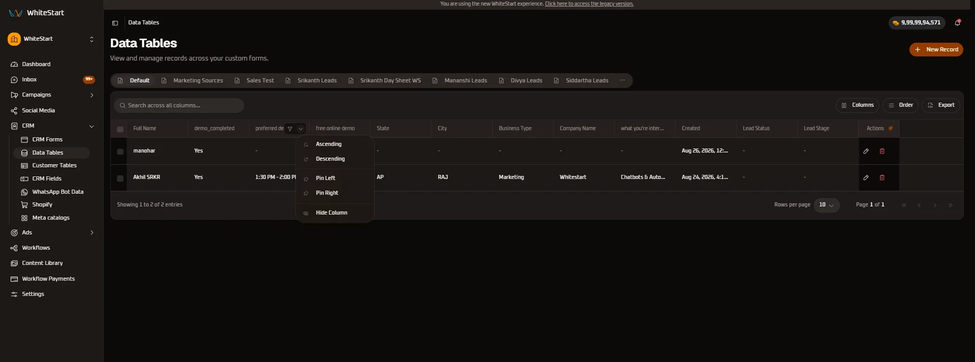Open CRM Forms in sidebar
This screenshot has width=975, height=362.
[47, 139]
